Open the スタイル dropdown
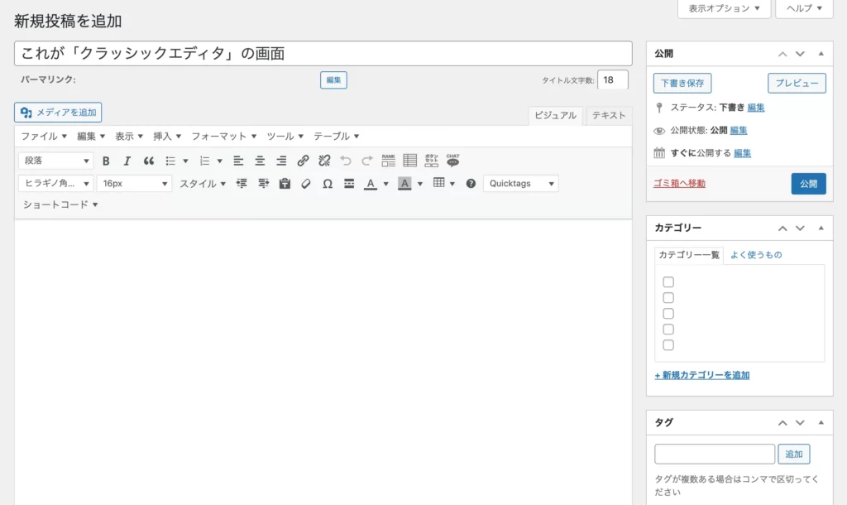 click(203, 183)
